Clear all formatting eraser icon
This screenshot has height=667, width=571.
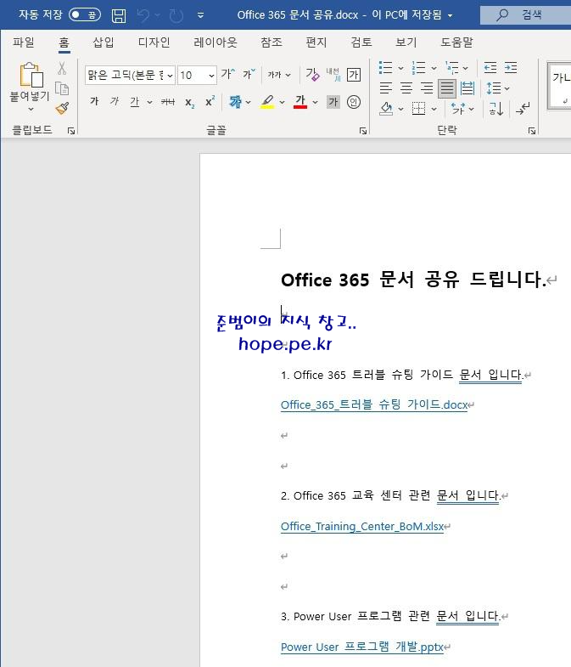click(x=312, y=75)
